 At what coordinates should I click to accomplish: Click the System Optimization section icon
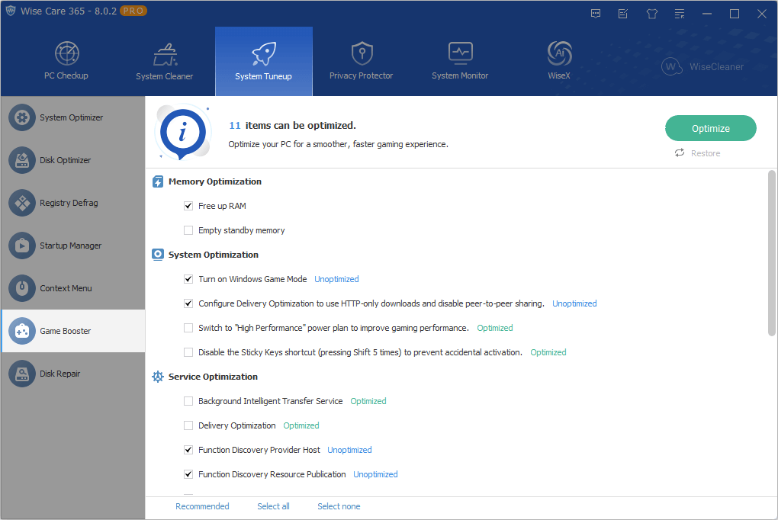(158, 255)
